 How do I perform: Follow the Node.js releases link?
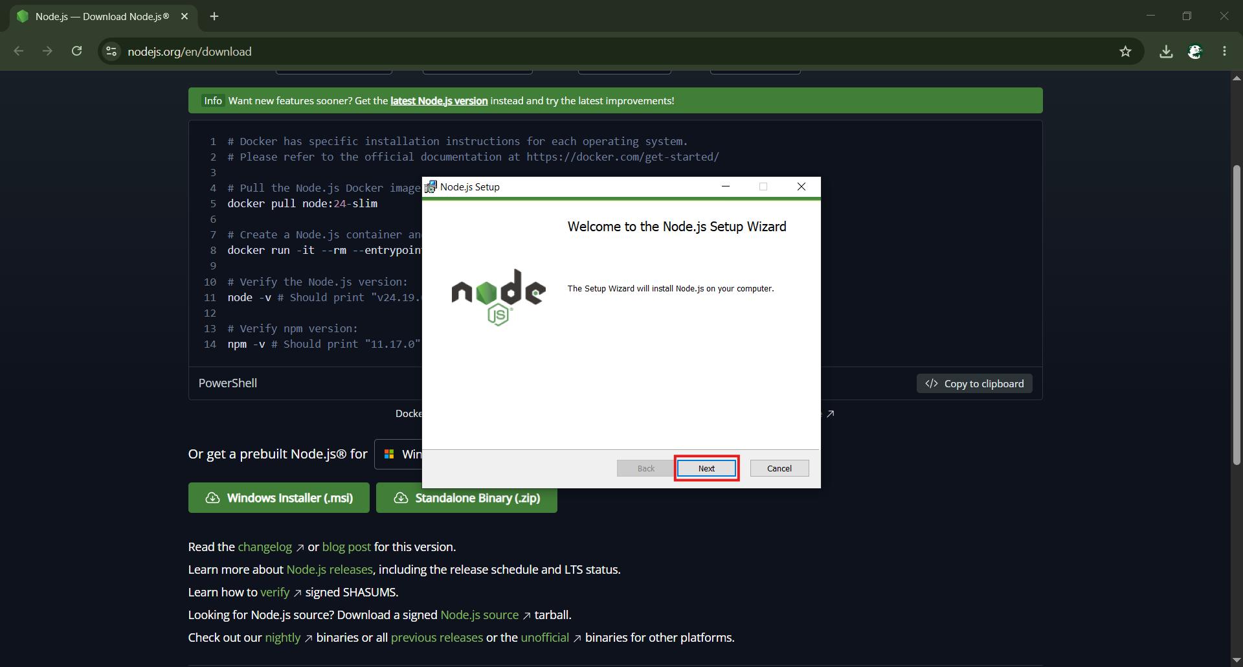[330, 570]
